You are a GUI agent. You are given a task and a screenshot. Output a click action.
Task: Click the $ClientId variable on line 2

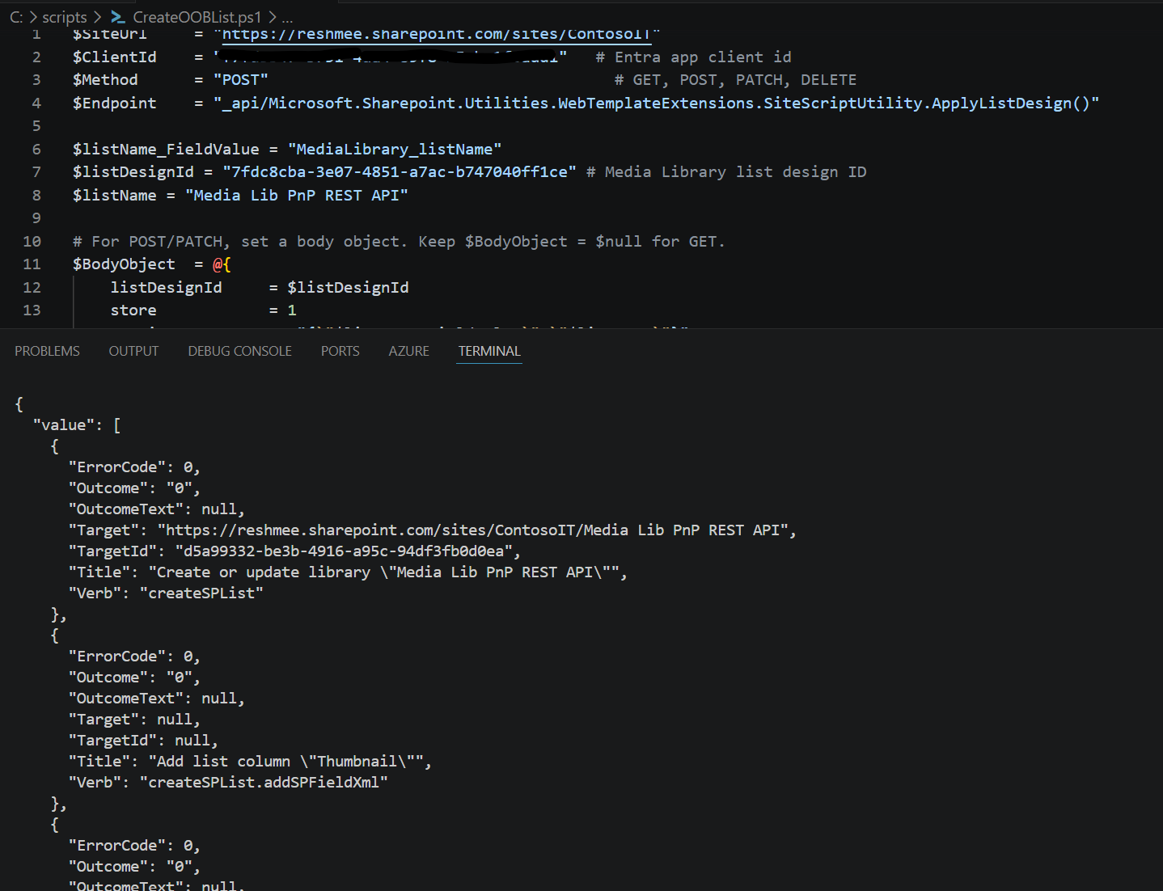point(114,57)
